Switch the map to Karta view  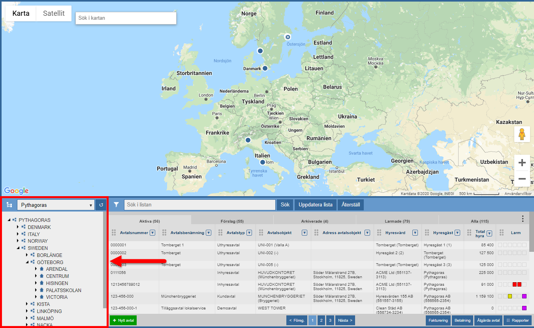click(x=21, y=13)
